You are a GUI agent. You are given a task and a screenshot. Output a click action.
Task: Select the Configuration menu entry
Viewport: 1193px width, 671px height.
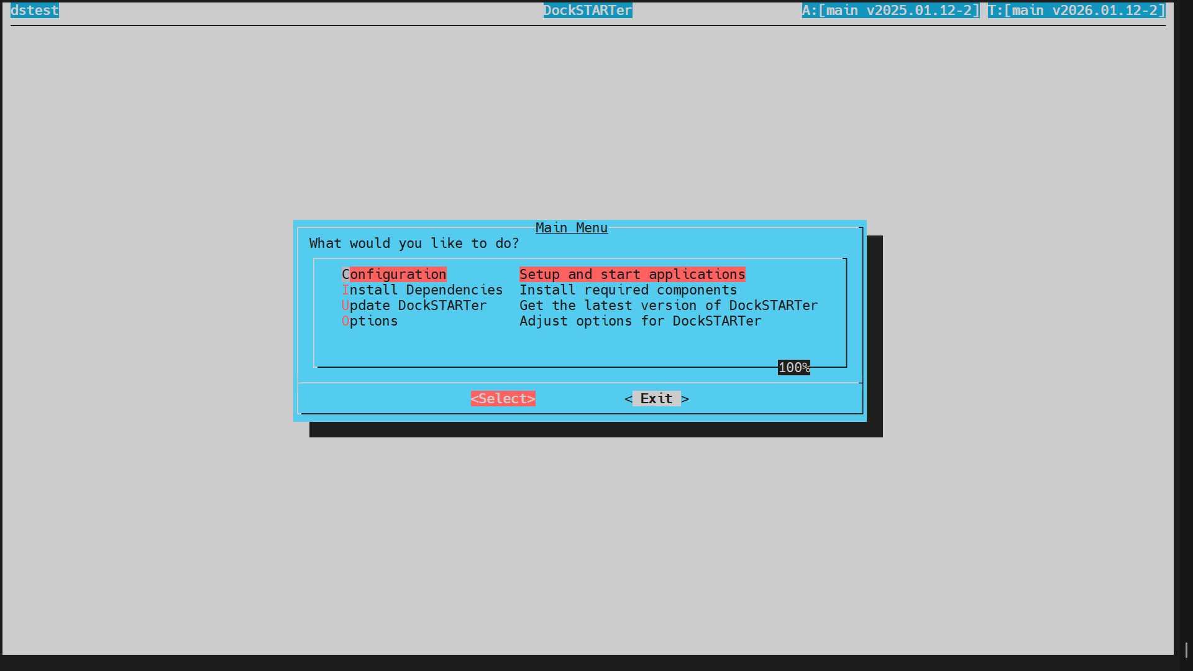(394, 274)
